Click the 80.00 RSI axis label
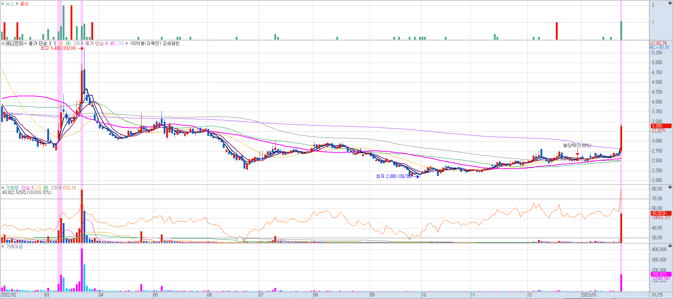The height and width of the screenshot is (299, 673). tap(657, 189)
